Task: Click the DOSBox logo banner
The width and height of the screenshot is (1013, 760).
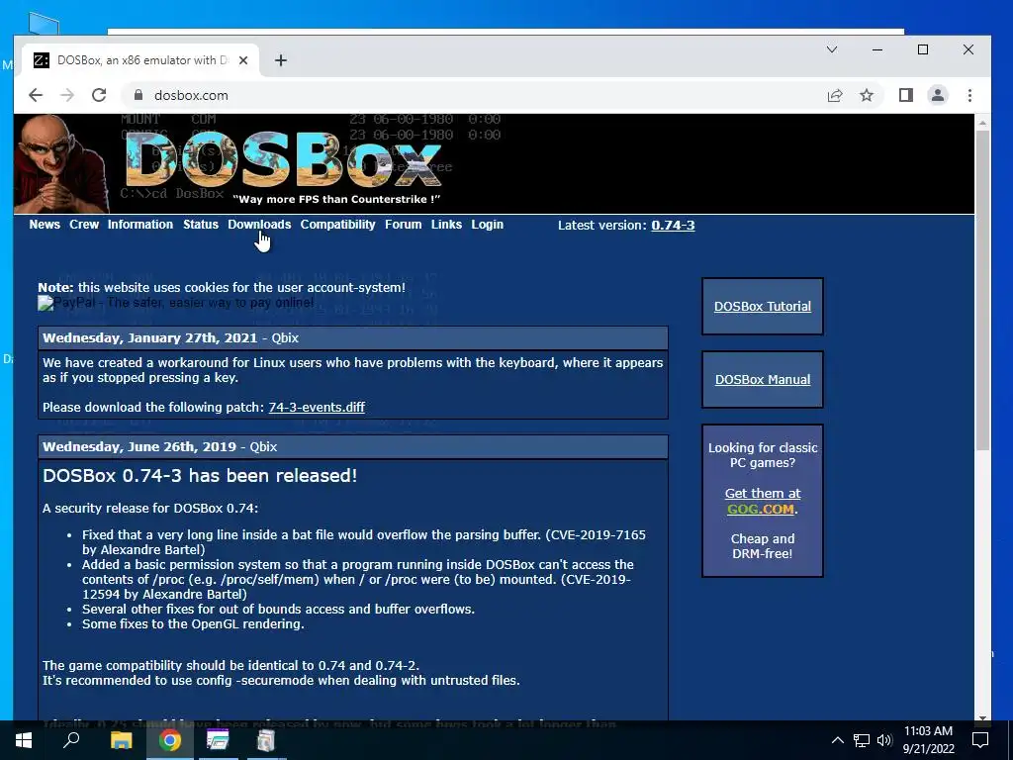Action: [283, 159]
